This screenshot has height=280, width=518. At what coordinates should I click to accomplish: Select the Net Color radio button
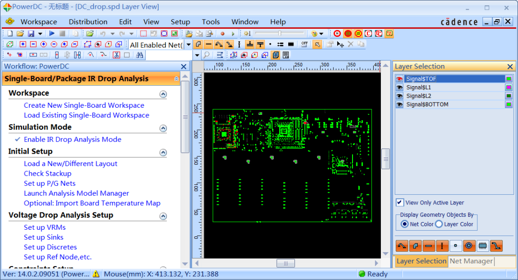[x=404, y=224]
